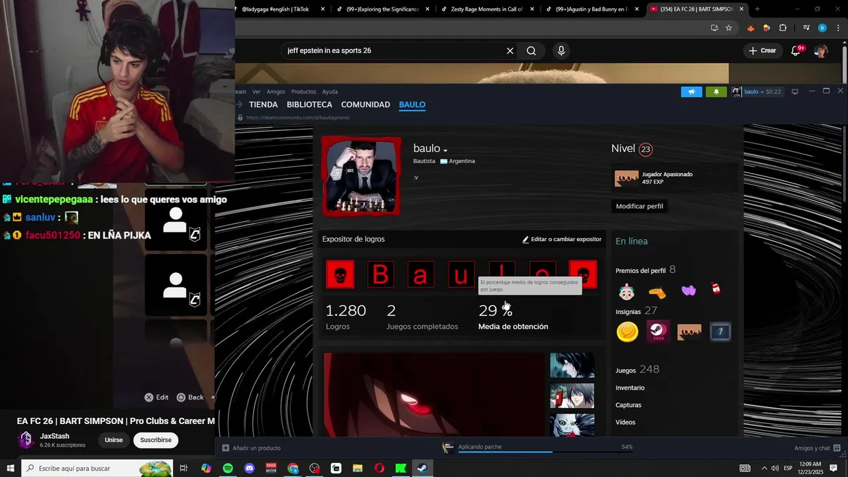Viewport: 848px width, 477px height.
Task: Select the large red-eye artwork image
Action: pyautogui.click(x=434, y=394)
